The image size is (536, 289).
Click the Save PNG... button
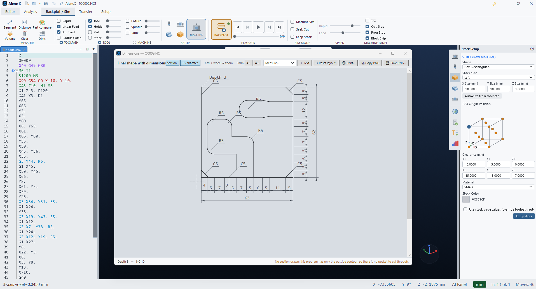pyautogui.click(x=396, y=63)
